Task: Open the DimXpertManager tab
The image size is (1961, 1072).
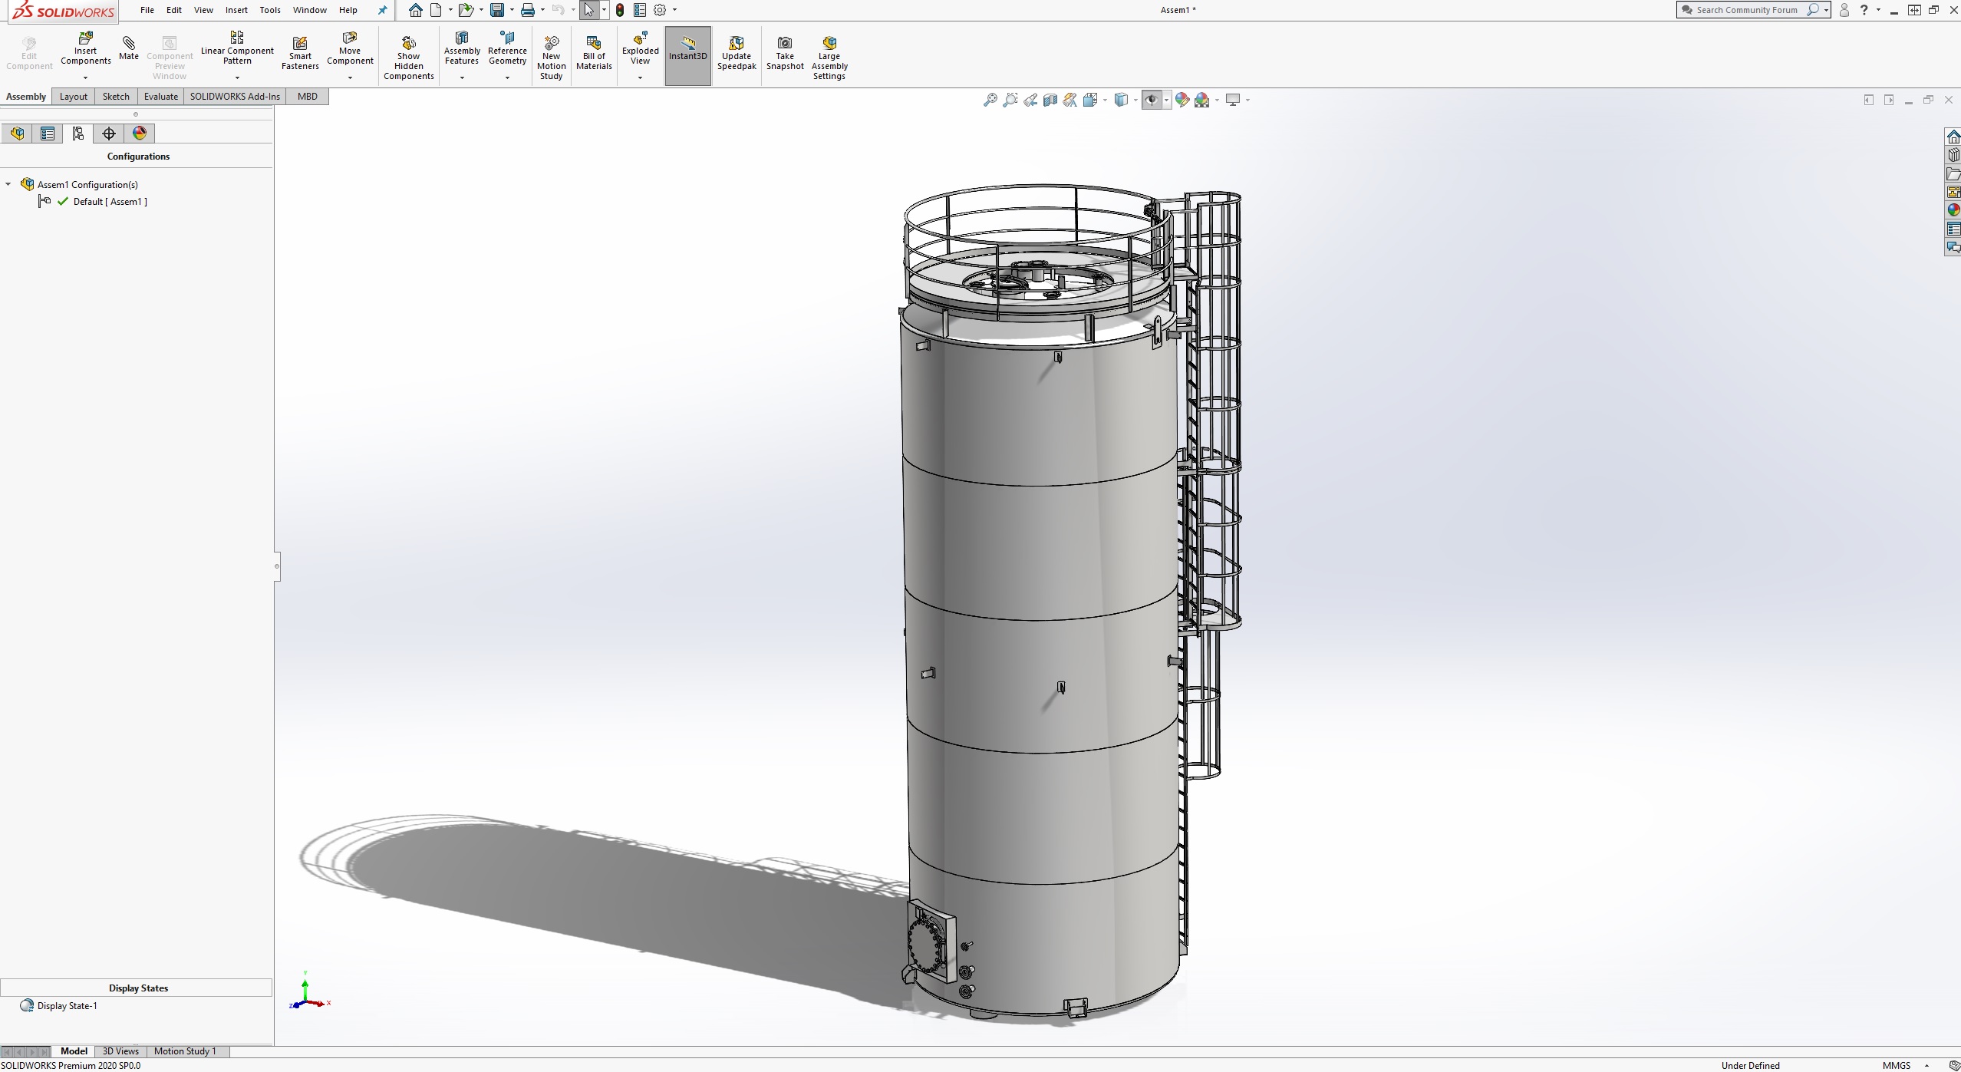Action: [109, 134]
